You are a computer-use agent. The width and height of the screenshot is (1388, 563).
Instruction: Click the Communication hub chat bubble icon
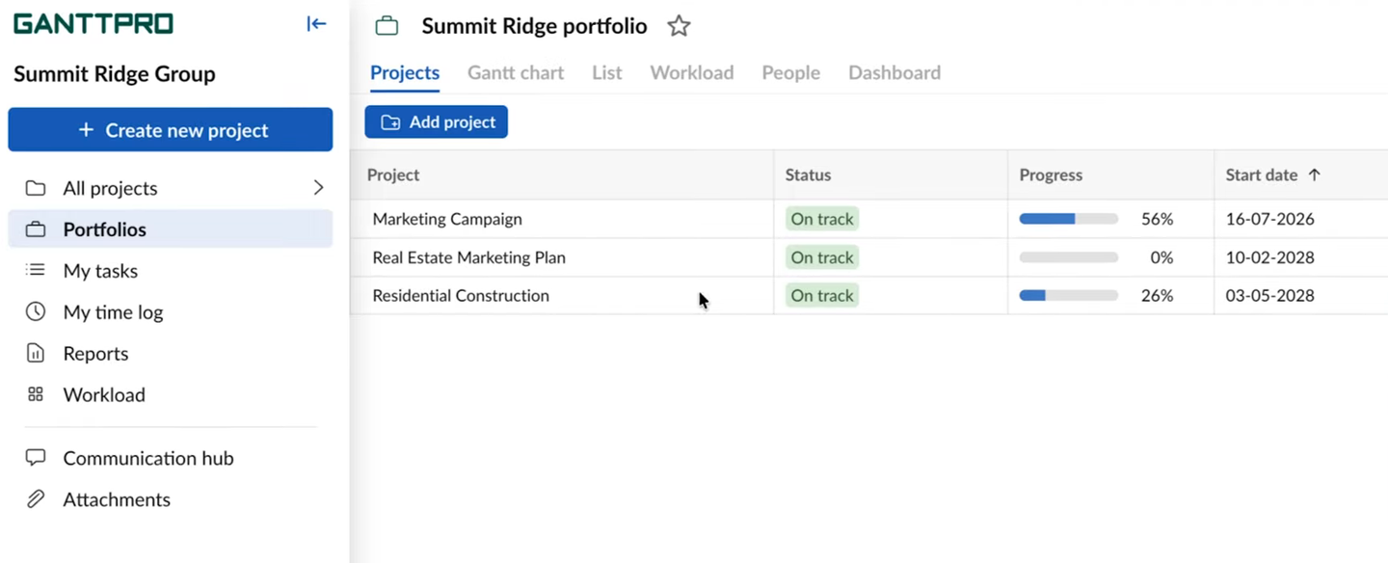point(36,458)
